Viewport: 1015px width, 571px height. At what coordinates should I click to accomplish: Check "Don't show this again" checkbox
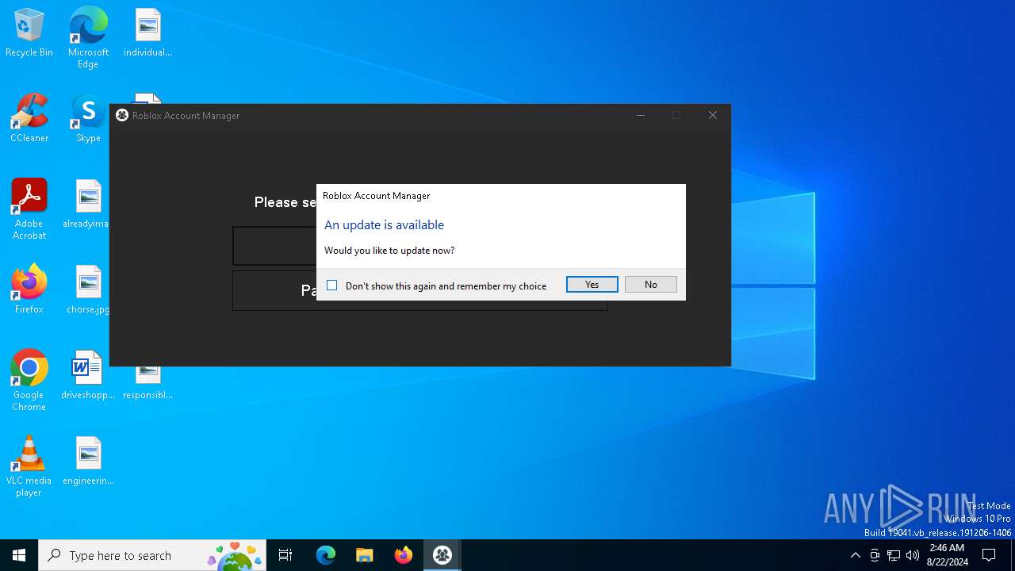(332, 285)
